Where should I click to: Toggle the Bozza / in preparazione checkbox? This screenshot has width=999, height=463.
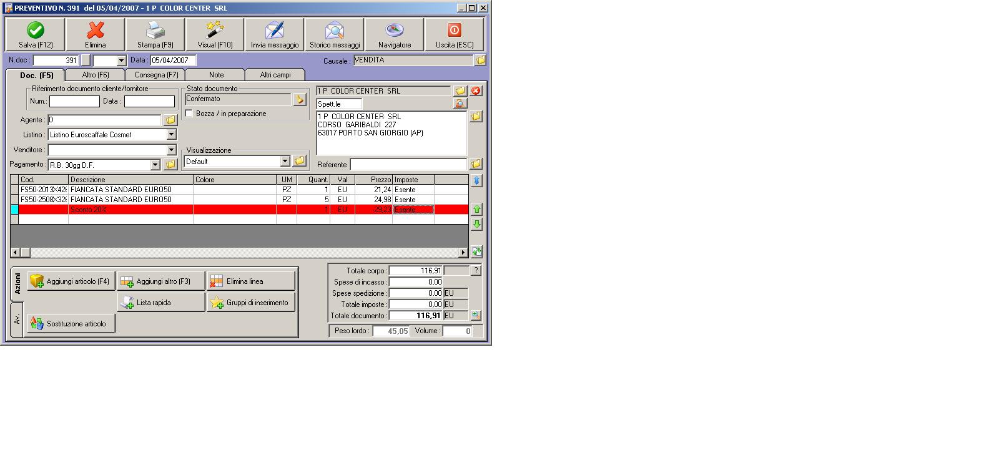189,114
